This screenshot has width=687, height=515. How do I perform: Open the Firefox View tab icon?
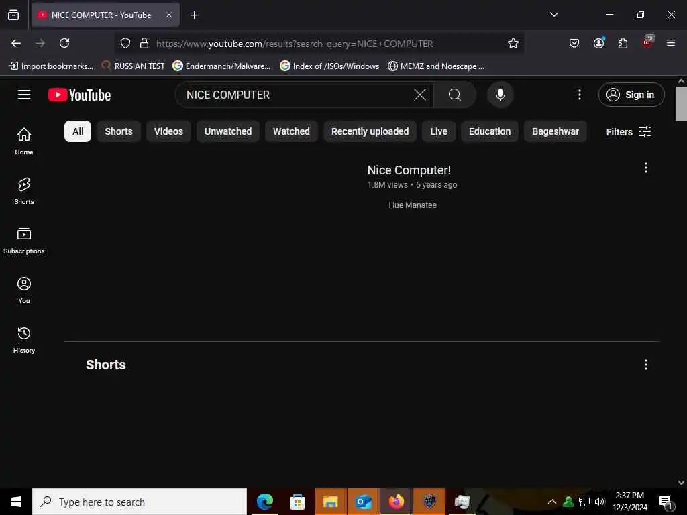pos(13,15)
